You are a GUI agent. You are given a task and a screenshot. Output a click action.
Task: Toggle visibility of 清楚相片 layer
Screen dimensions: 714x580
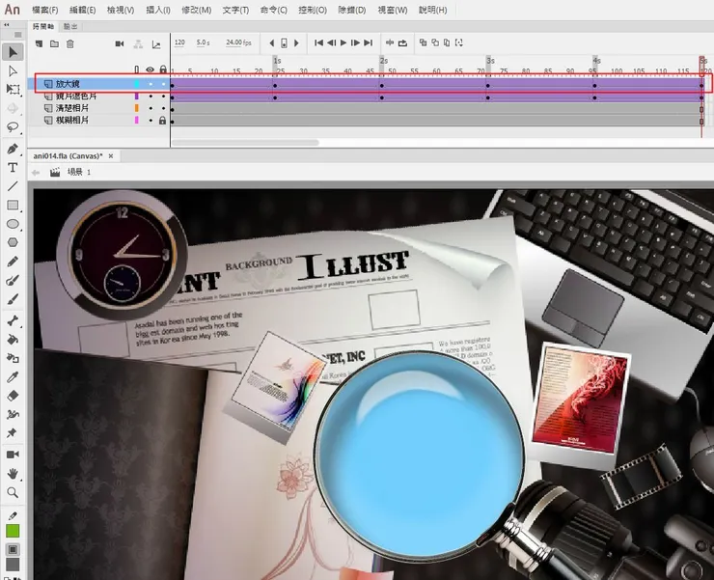[x=151, y=108]
